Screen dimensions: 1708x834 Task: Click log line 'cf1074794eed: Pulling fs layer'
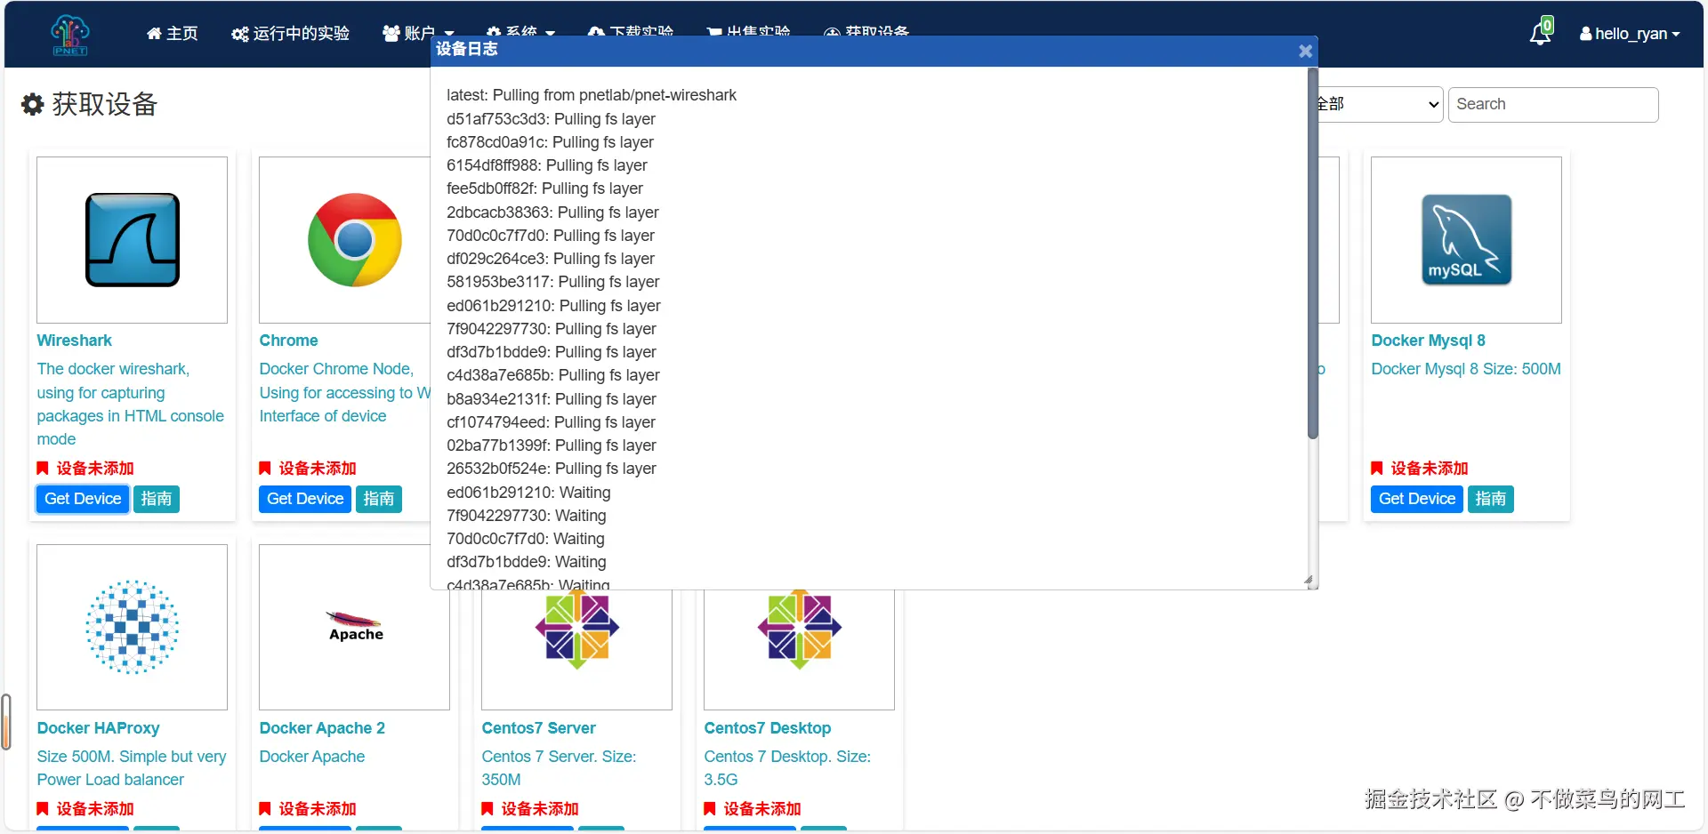click(x=551, y=422)
